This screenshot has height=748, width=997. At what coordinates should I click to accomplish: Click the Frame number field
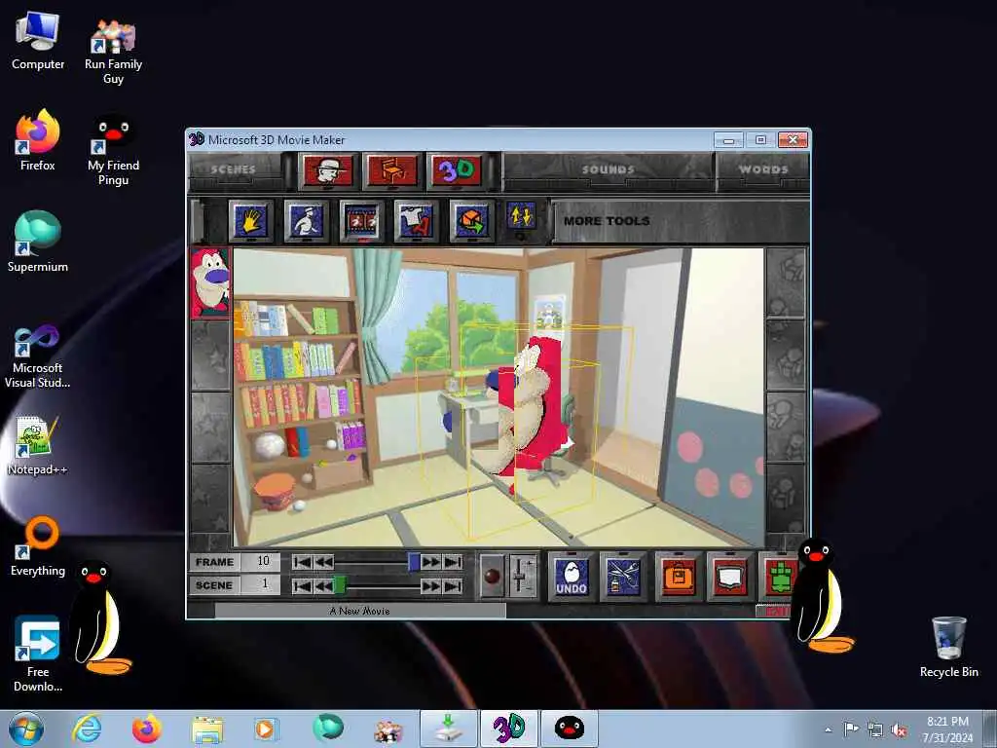pos(262,562)
